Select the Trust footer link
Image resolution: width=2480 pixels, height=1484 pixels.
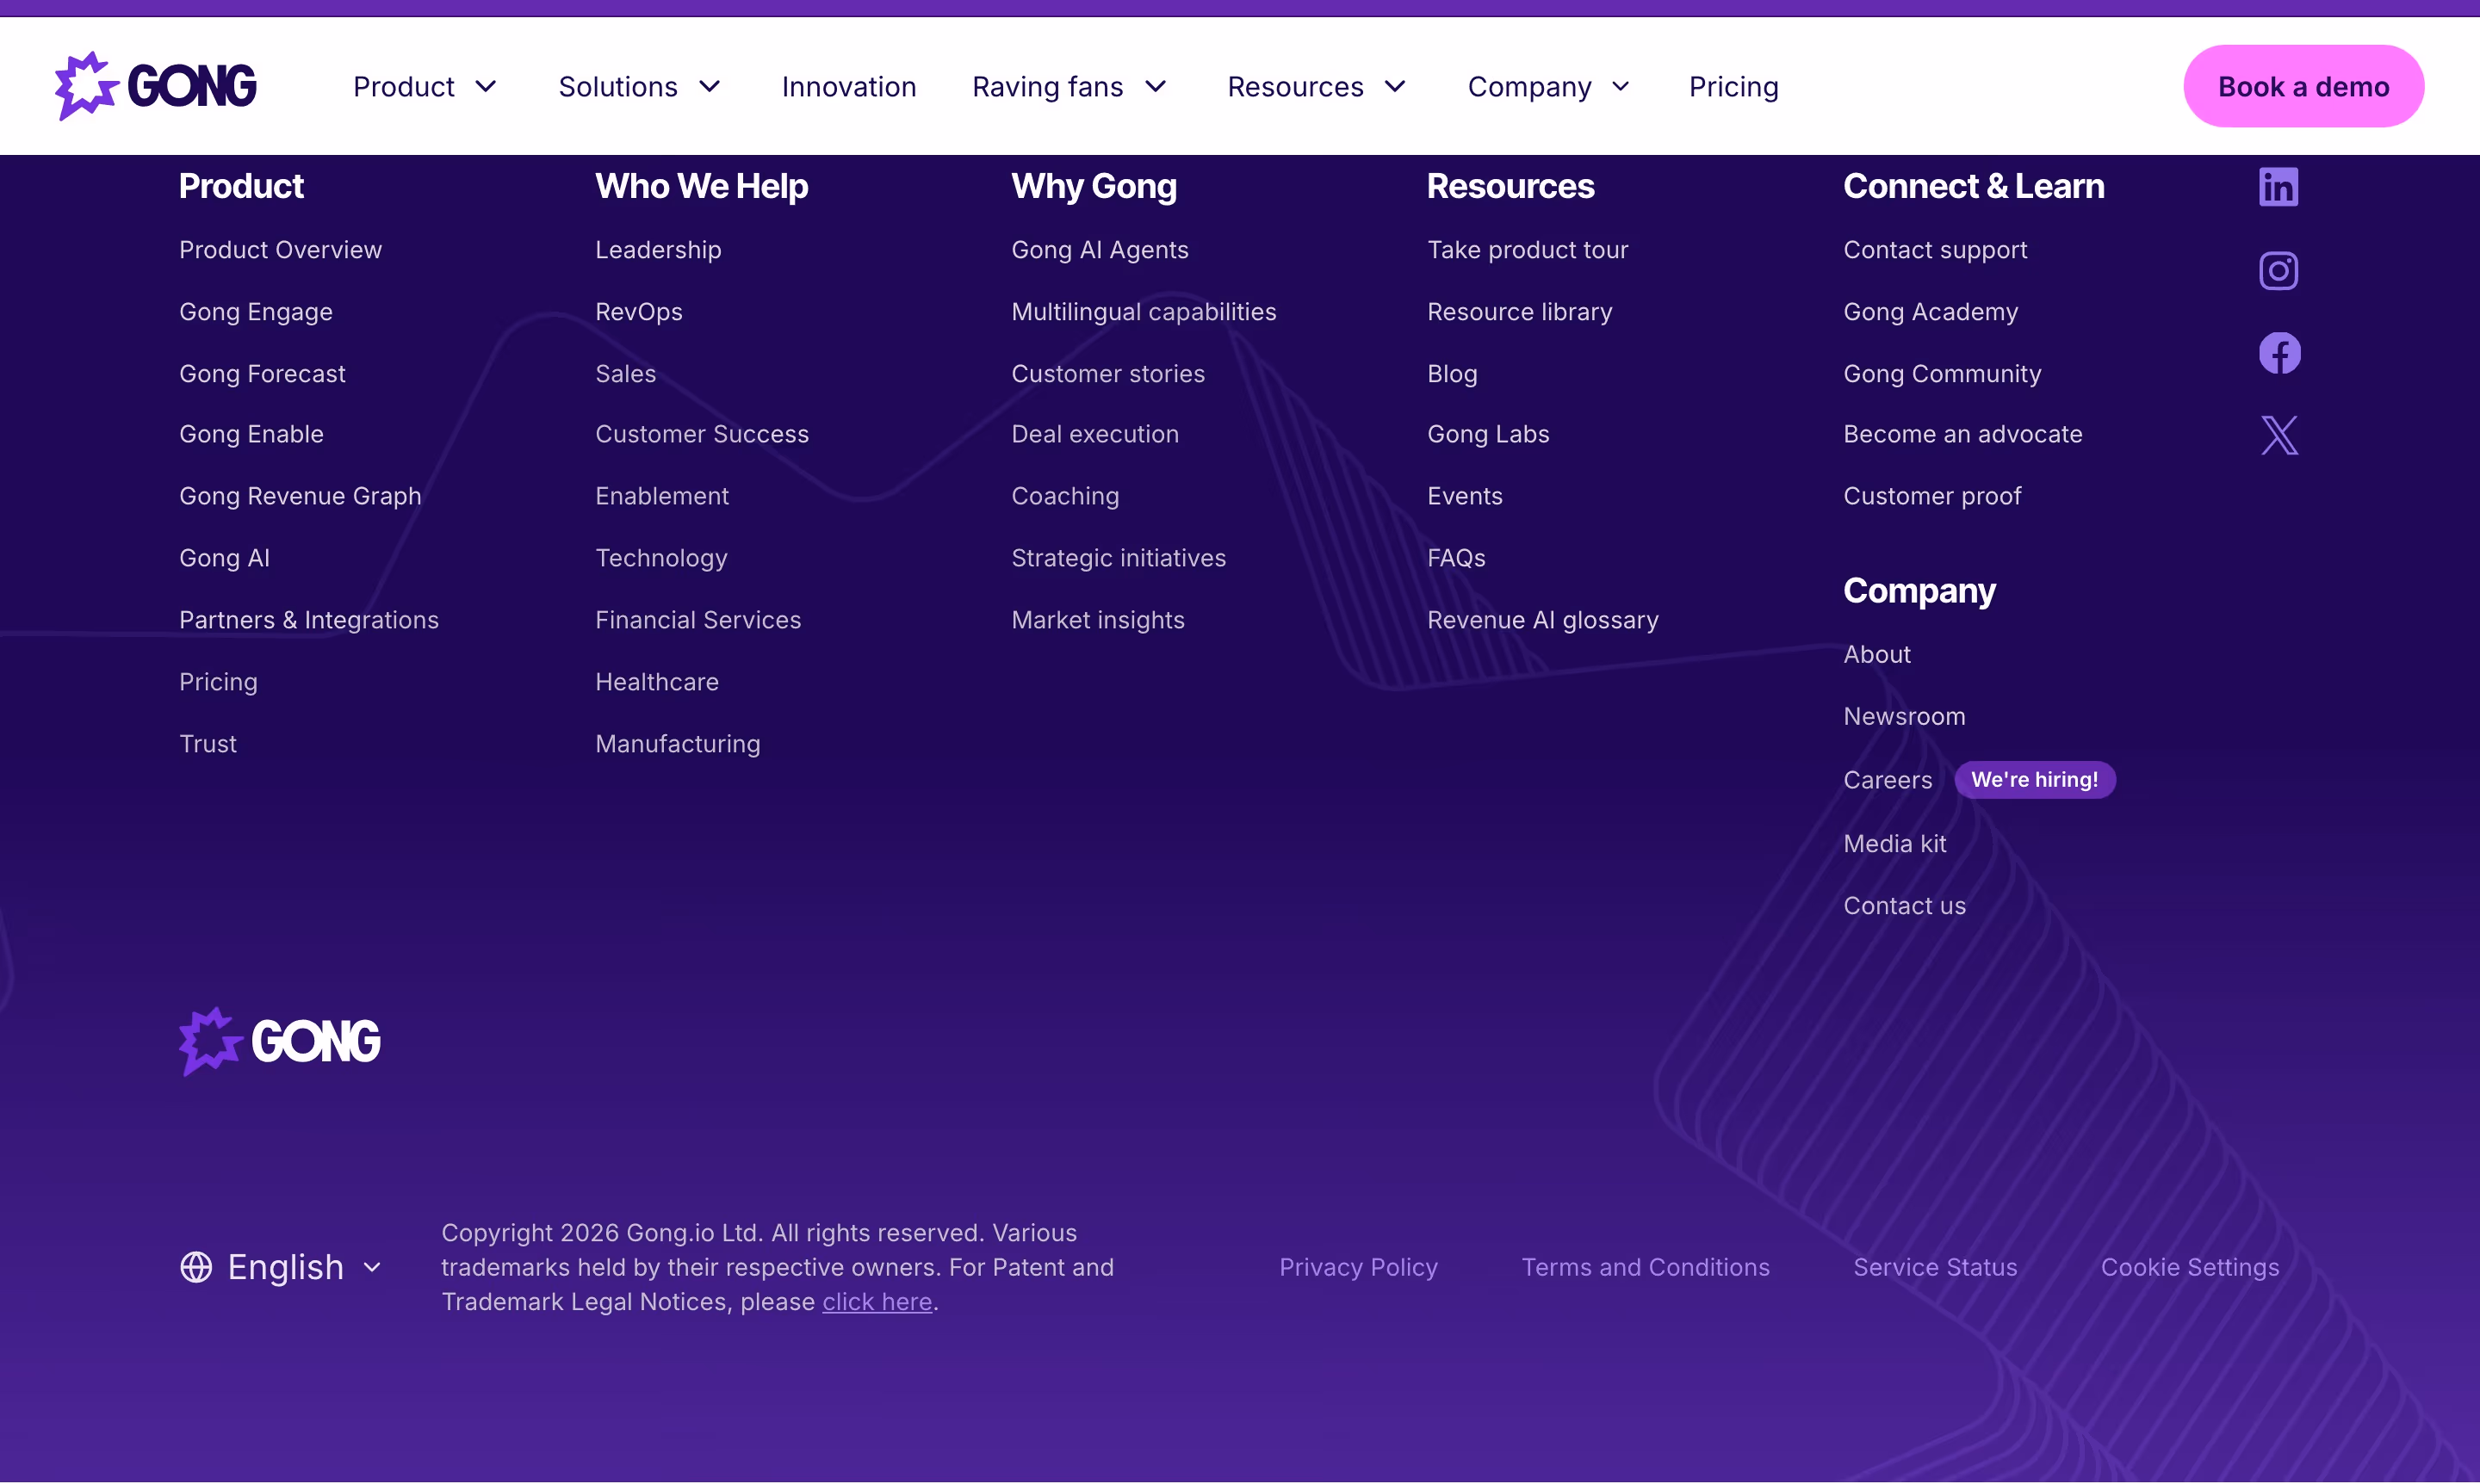tap(208, 744)
